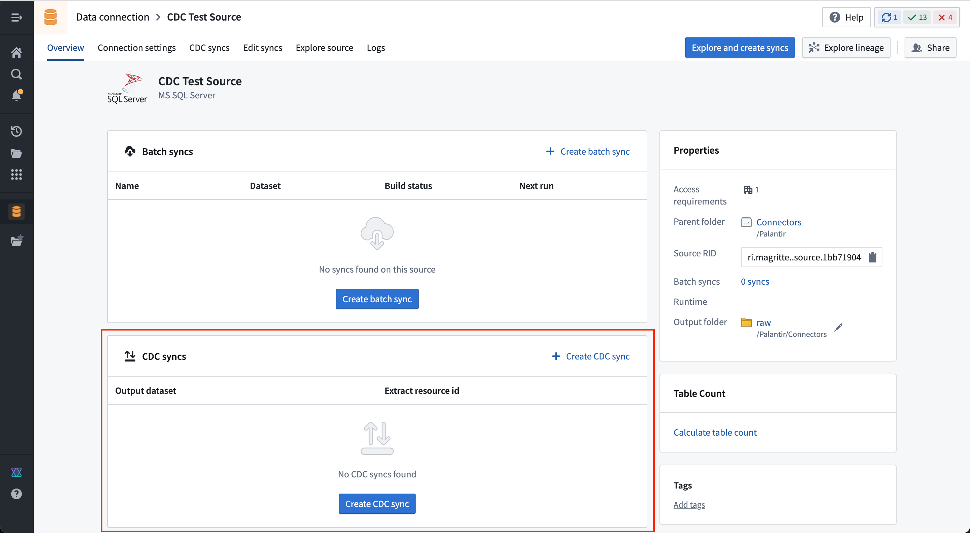Viewport: 970px width, 533px height.
Task: Click the apps grid icon in sidebar
Action: tap(17, 174)
